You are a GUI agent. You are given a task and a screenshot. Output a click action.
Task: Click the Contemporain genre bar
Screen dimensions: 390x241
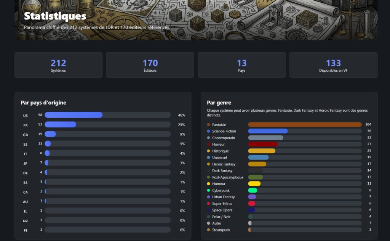pos(305,138)
